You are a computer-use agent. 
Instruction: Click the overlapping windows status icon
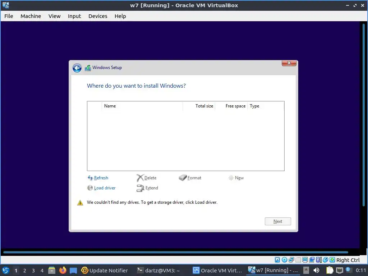(x=312, y=260)
